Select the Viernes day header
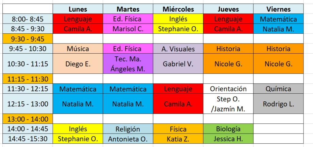 pyautogui.click(x=278, y=9)
